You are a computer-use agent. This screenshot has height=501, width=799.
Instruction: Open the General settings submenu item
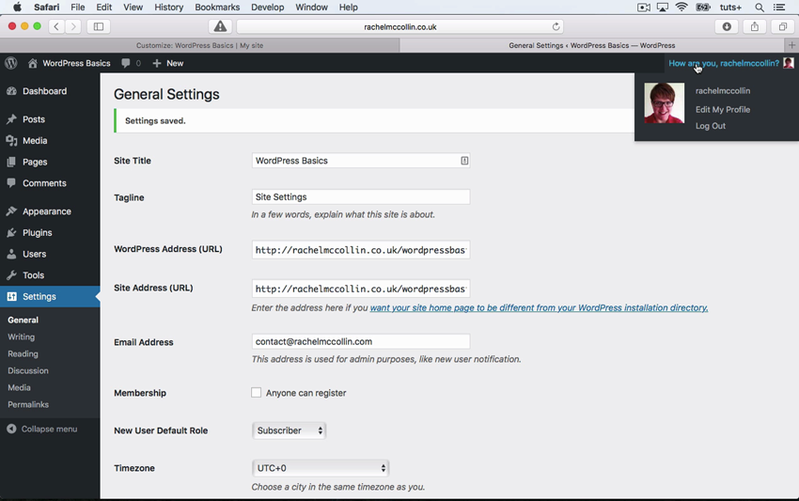(23, 321)
